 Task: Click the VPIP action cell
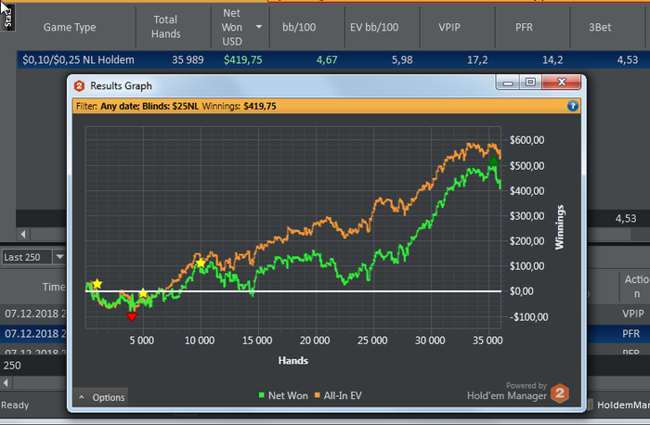pyautogui.click(x=633, y=314)
